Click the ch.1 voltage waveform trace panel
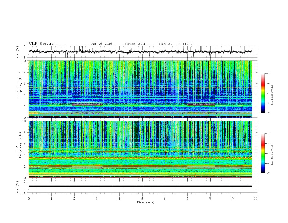 click(x=140, y=52)
